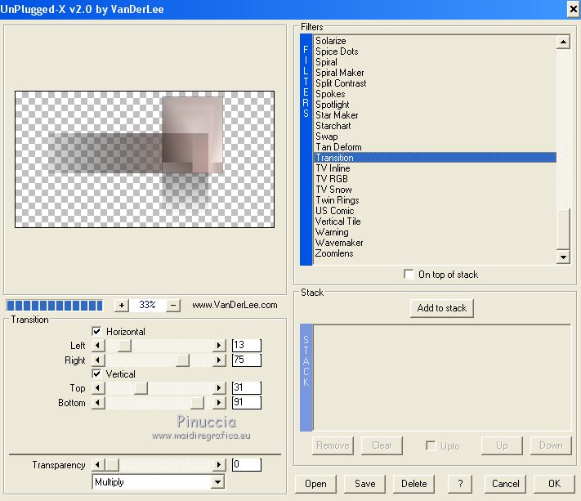Click right arrow of Bottom slider
Image resolution: width=581 pixels, height=501 pixels.
[x=219, y=402]
